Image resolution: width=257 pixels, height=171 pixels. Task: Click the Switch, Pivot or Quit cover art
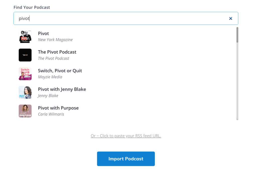[25, 74]
